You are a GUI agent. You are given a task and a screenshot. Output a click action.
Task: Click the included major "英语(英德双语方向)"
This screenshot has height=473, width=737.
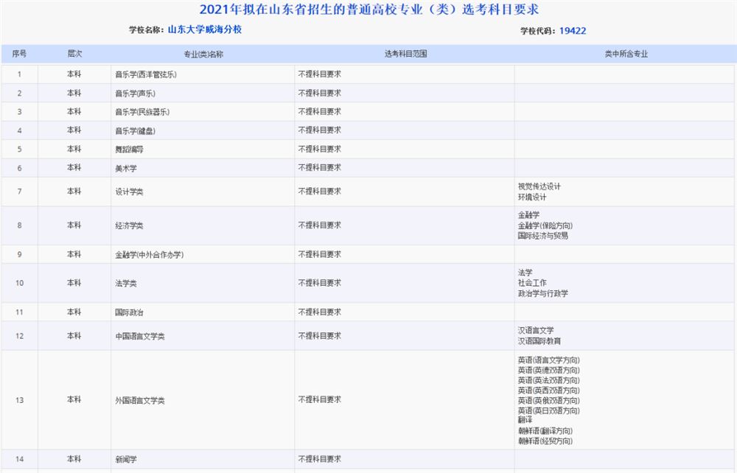tap(549, 370)
